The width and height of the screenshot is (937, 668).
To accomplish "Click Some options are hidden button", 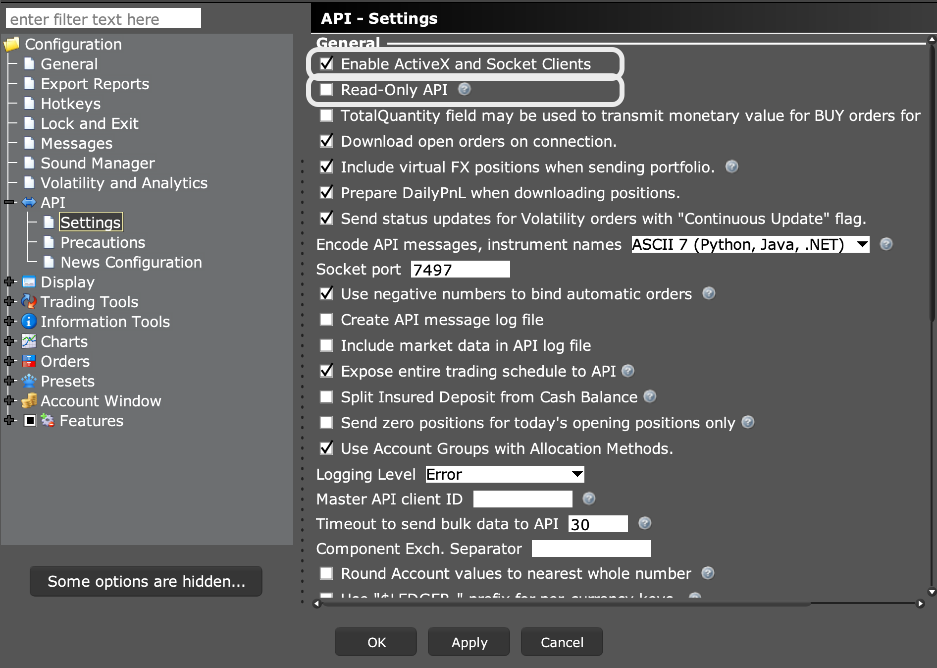I will pos(146,581).
